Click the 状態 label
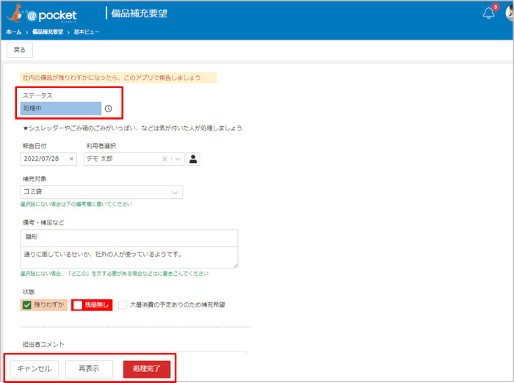This screenshot has height=383, width=514. 29,292
